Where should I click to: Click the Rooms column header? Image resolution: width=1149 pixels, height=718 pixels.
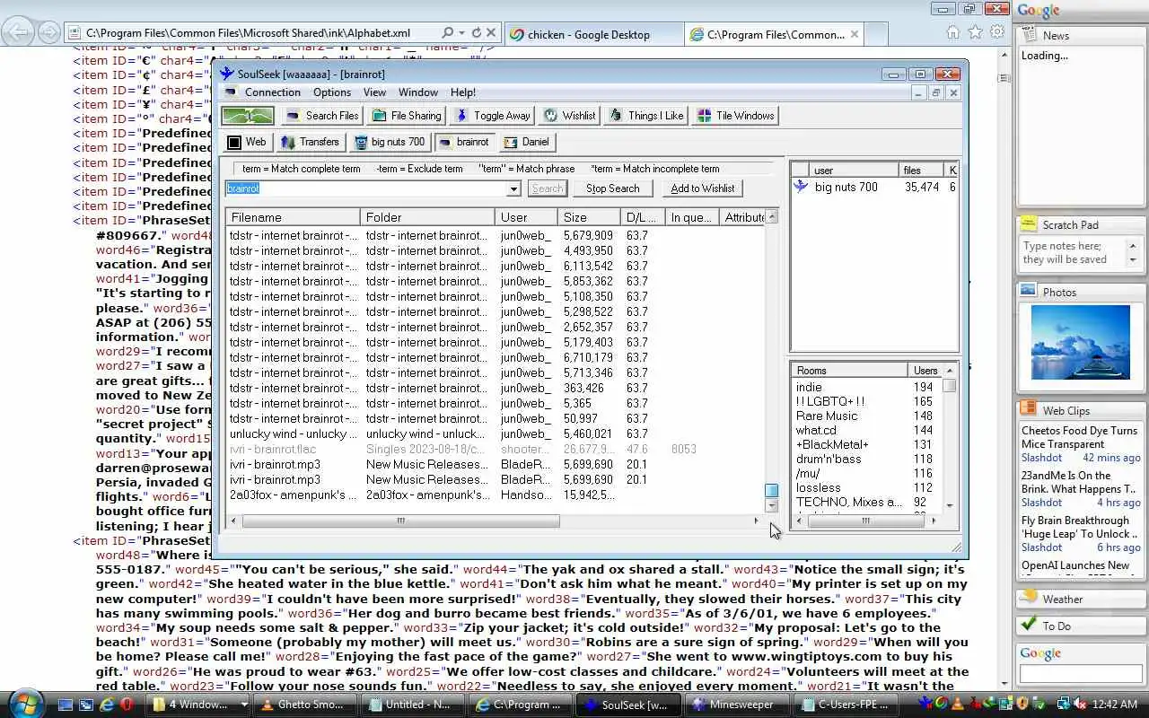[849, 370]
